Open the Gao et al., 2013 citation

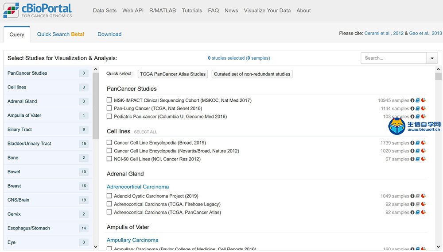pyautogui.click(x=425, y=33)
